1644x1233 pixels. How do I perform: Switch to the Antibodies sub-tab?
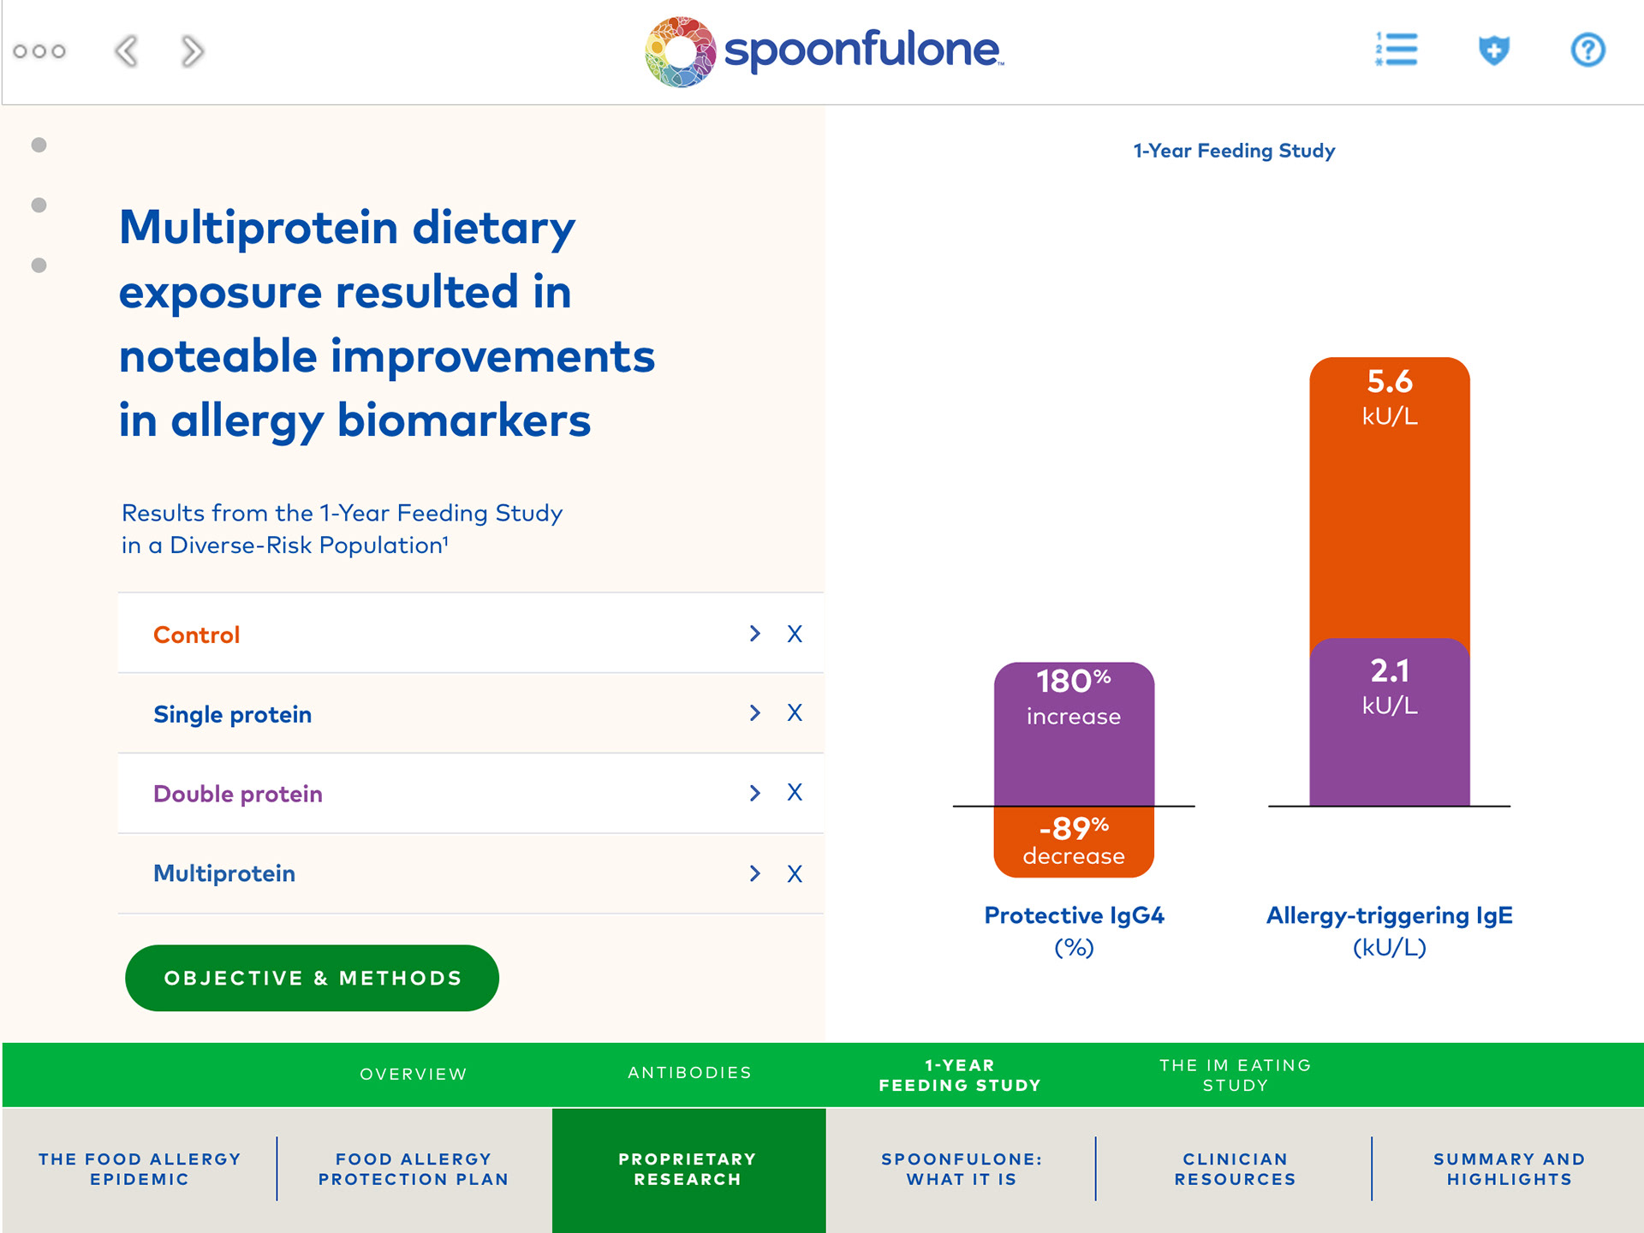pos(689,1073)
